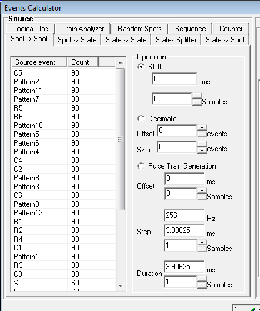Decrease the Skip events value

[202, 151]
